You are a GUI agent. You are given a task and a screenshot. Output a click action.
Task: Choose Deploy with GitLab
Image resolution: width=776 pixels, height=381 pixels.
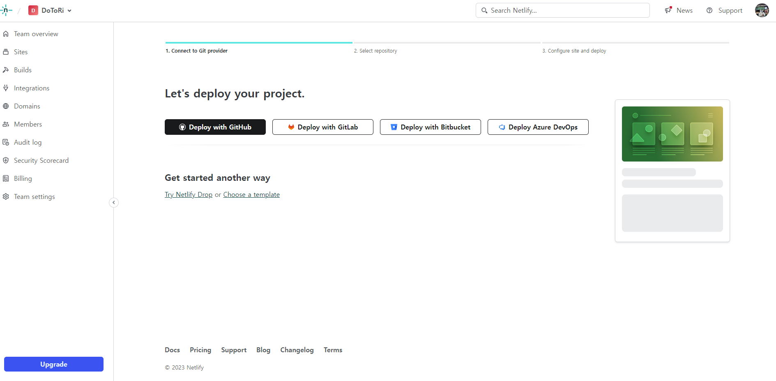click(x=323, y=127)
